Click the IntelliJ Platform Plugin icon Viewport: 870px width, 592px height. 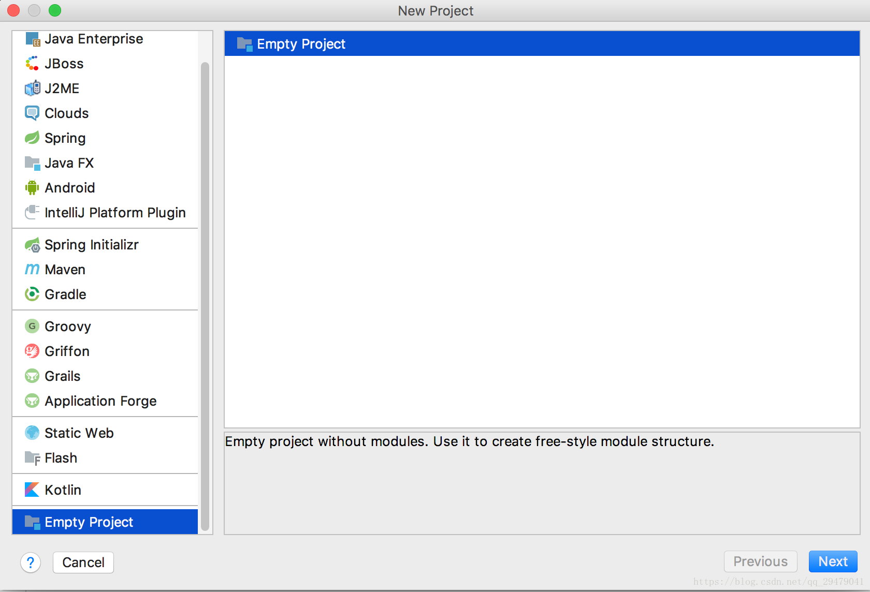[x=32, y=213]
